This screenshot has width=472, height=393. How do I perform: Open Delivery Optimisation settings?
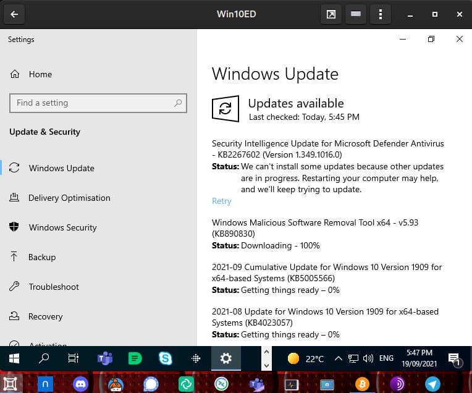pos(69,198)
